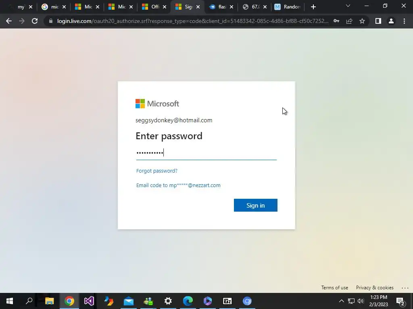
Task: Open network status tray icon
Action: pyautogui.click(x=351, y=301)
